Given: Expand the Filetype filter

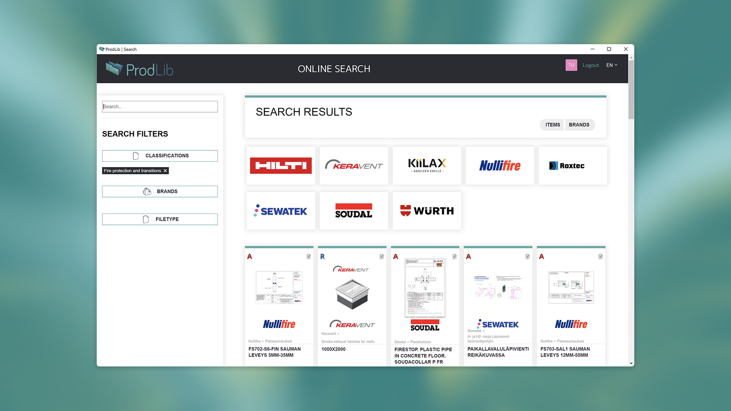Looking at the screenshot, I should click(x=160, y=219).
